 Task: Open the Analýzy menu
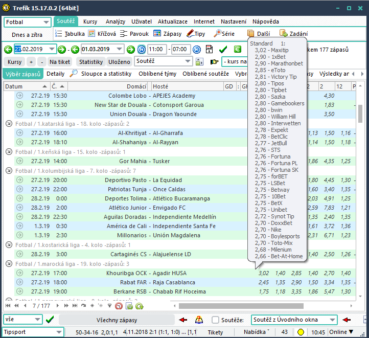[116, 21]
